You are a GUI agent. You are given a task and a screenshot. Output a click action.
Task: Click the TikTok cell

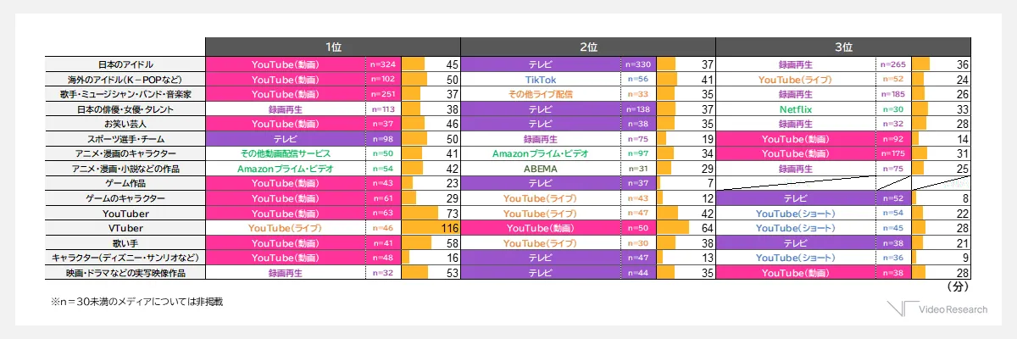click(x=541, y=79)
